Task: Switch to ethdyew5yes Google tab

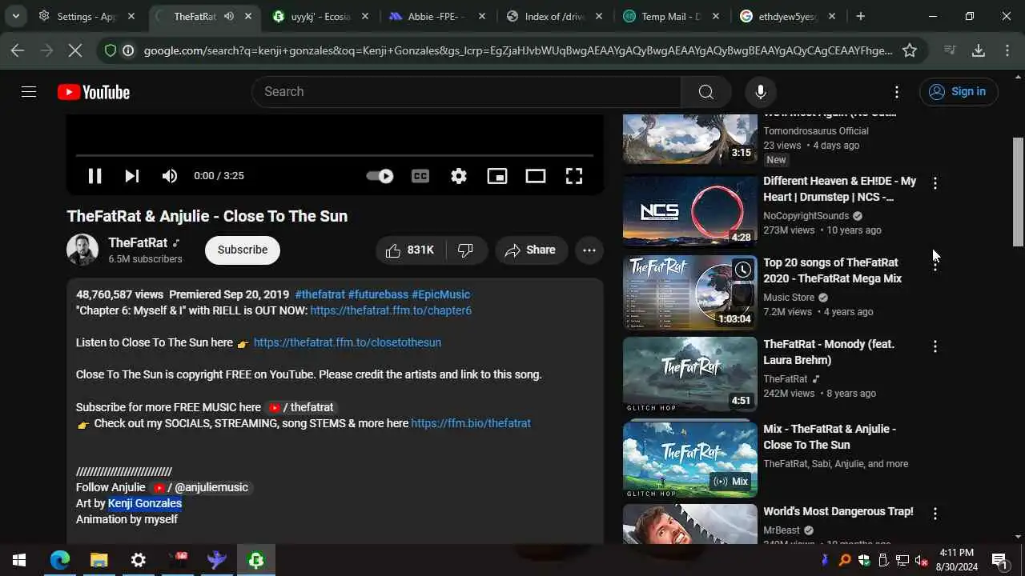Action: click(x=788, y=16)
